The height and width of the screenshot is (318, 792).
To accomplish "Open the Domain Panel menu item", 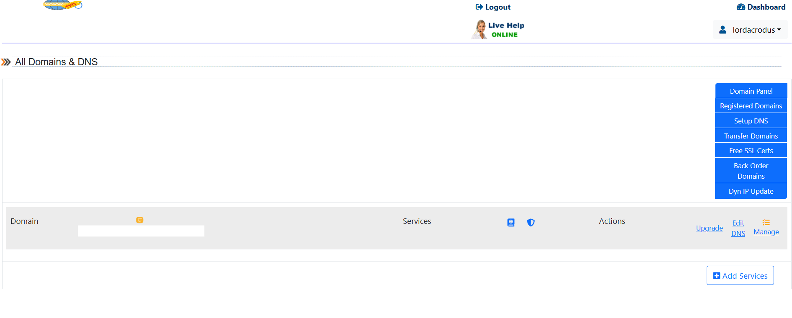I will pyautogui.click(x=751, y=91).
